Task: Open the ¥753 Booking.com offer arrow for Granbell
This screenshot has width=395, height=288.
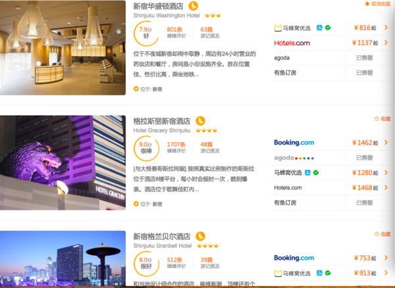Action: [386, 258]
